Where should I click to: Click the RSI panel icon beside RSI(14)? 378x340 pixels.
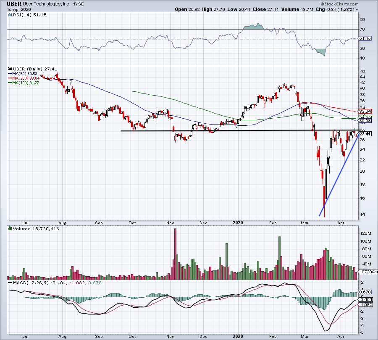[10, 15]
